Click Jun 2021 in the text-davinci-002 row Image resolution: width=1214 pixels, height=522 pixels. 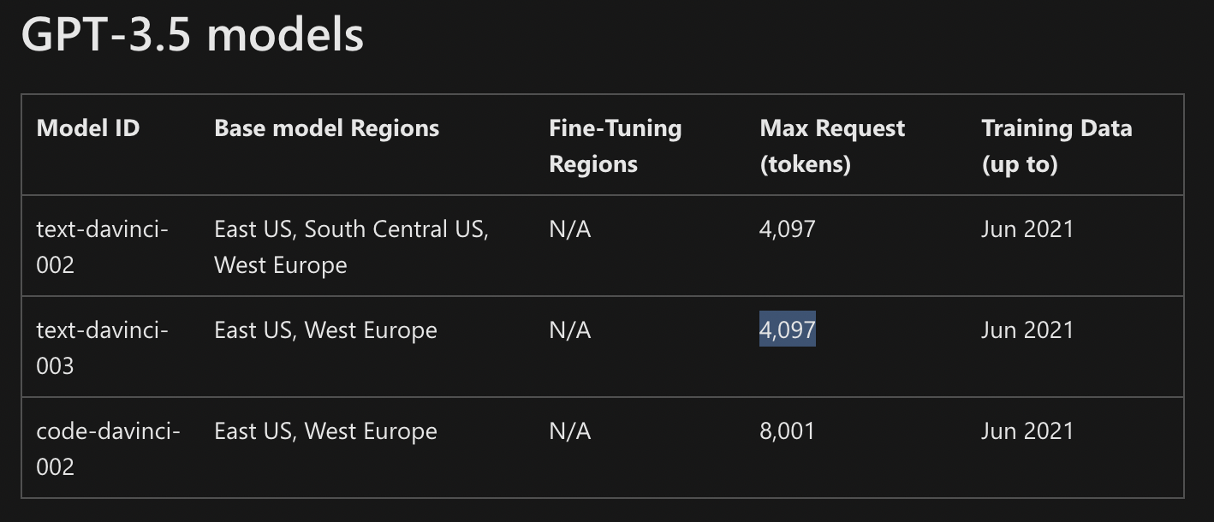coord(1027,228)
